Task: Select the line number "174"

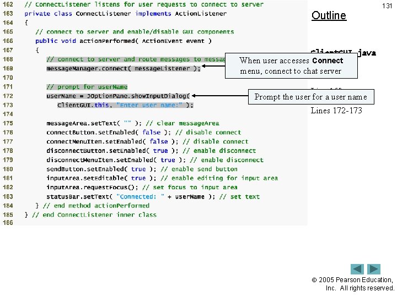Action: 8,114
